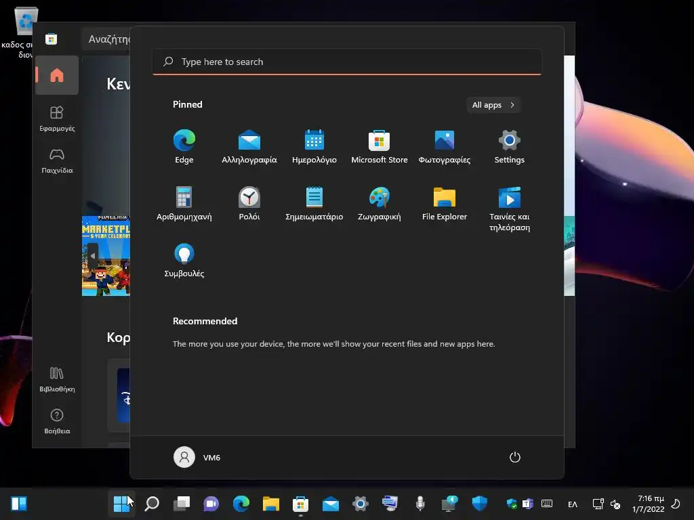The image size is (694, 520).
Task: Open the network and volume tray icons
Action: pos(607,504)
